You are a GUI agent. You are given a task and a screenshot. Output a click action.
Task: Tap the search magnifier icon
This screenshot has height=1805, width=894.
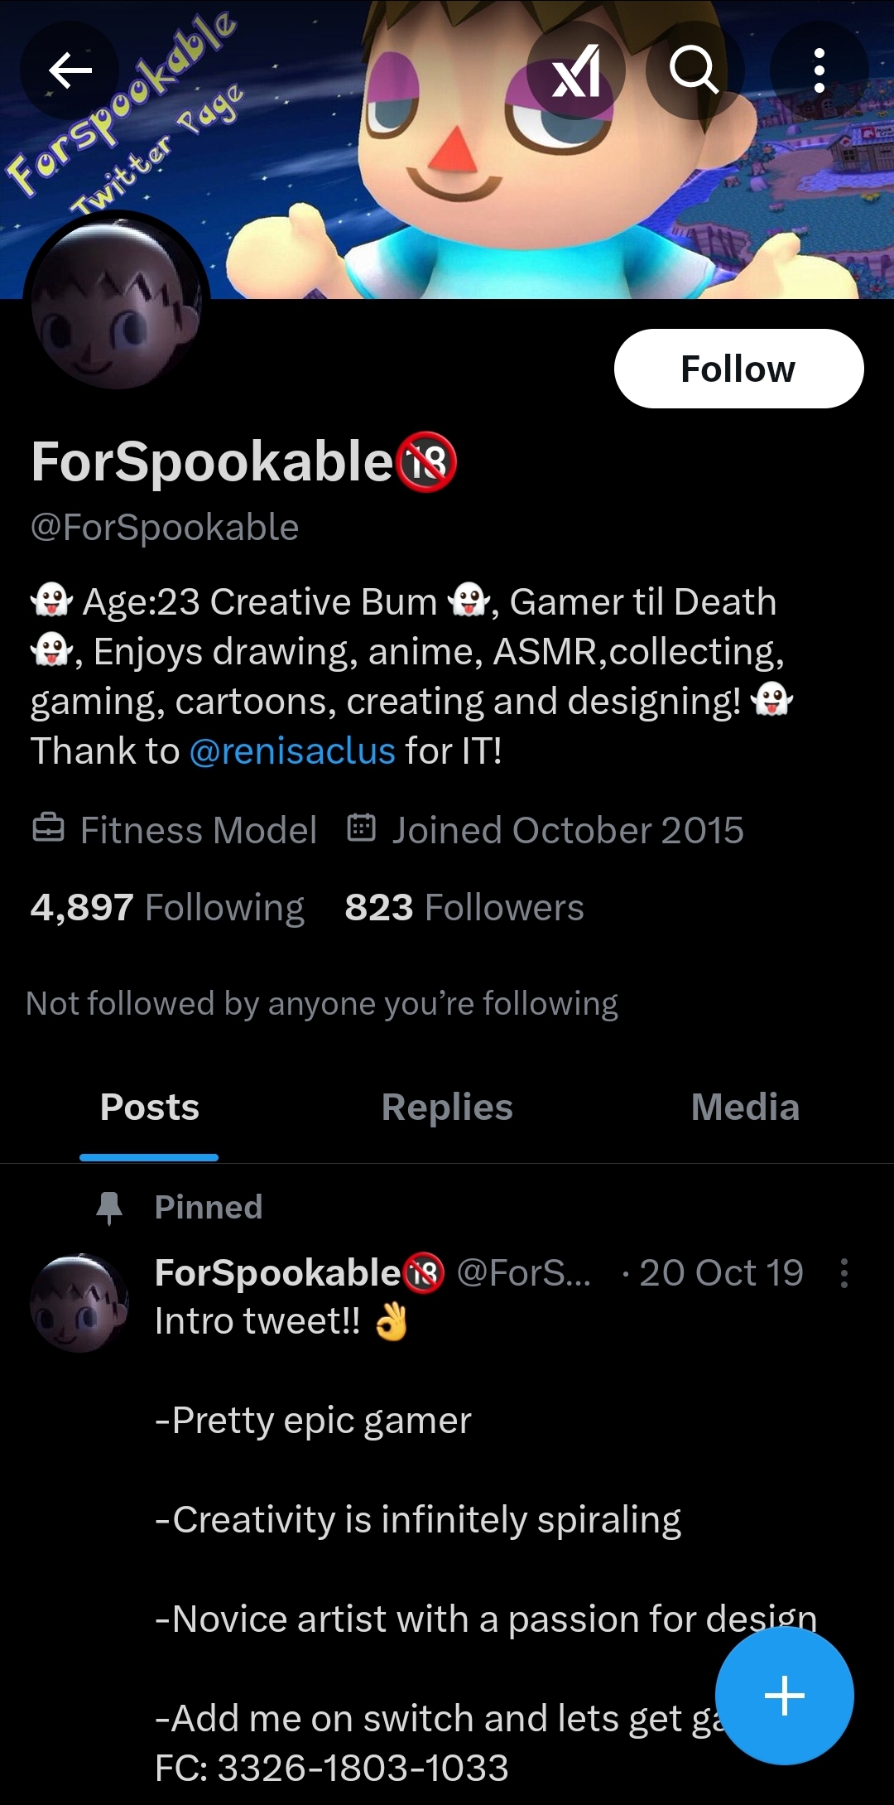coord(694,70)
